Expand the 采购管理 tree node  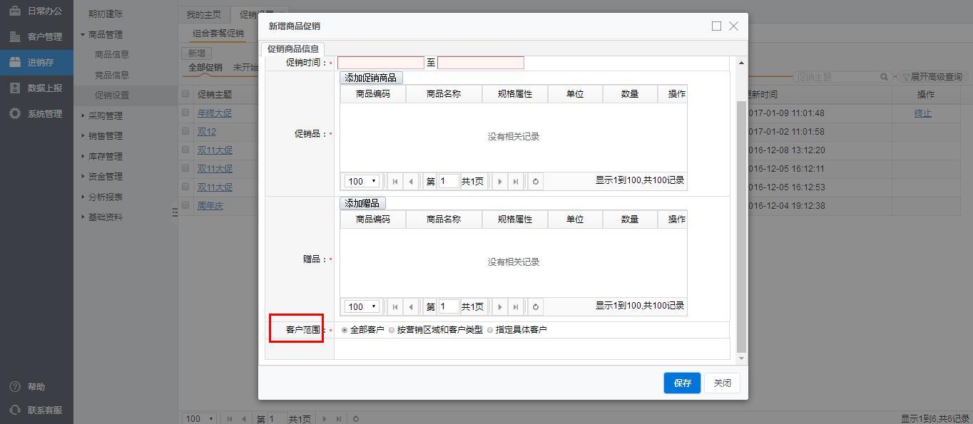(x=105, y=115)
